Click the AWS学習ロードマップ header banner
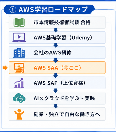116x132 pixels. click(49, 9)
